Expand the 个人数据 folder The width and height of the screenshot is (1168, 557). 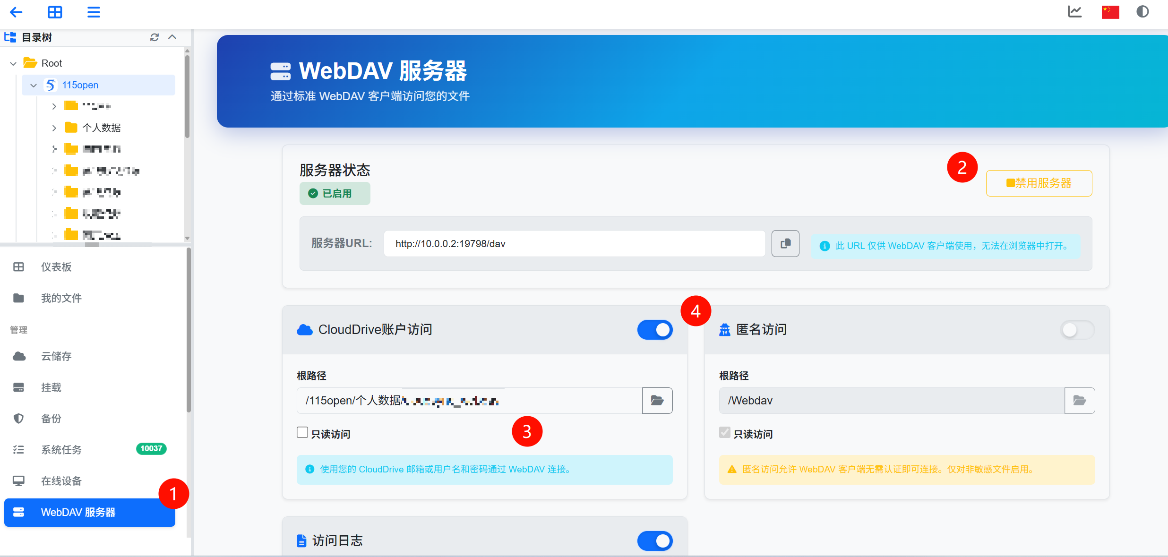pos(54,128)
